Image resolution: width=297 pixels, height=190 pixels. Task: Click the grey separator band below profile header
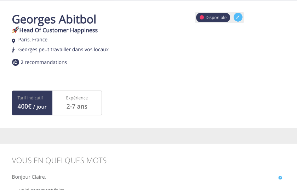(x=149, y=136)
